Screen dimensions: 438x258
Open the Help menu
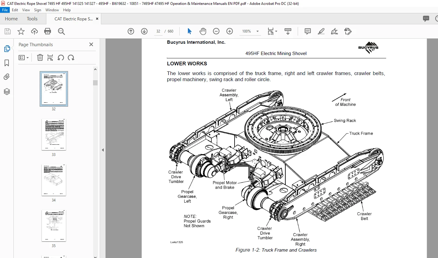[67, 10]
